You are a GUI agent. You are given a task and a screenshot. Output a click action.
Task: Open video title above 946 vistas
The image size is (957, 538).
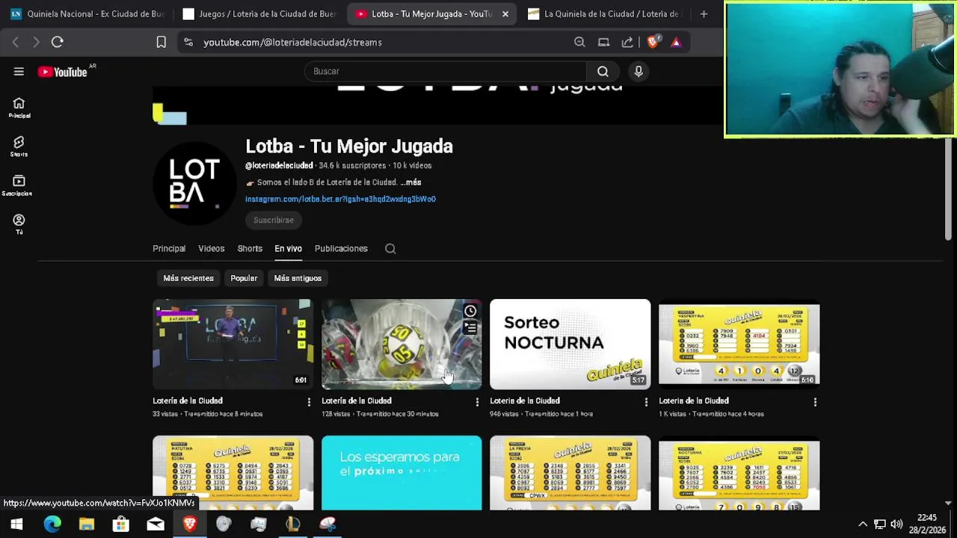coord(525,401)
